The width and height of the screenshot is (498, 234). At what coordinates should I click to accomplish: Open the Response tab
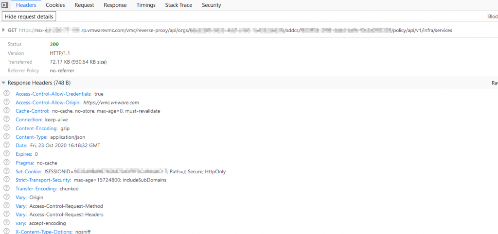click(115, 5)
